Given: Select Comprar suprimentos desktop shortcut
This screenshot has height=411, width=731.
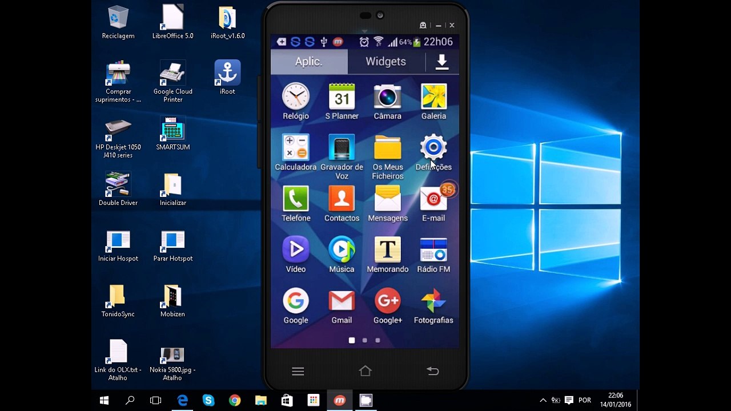Looking at the screenshot, I should click(x=118, y=82).
